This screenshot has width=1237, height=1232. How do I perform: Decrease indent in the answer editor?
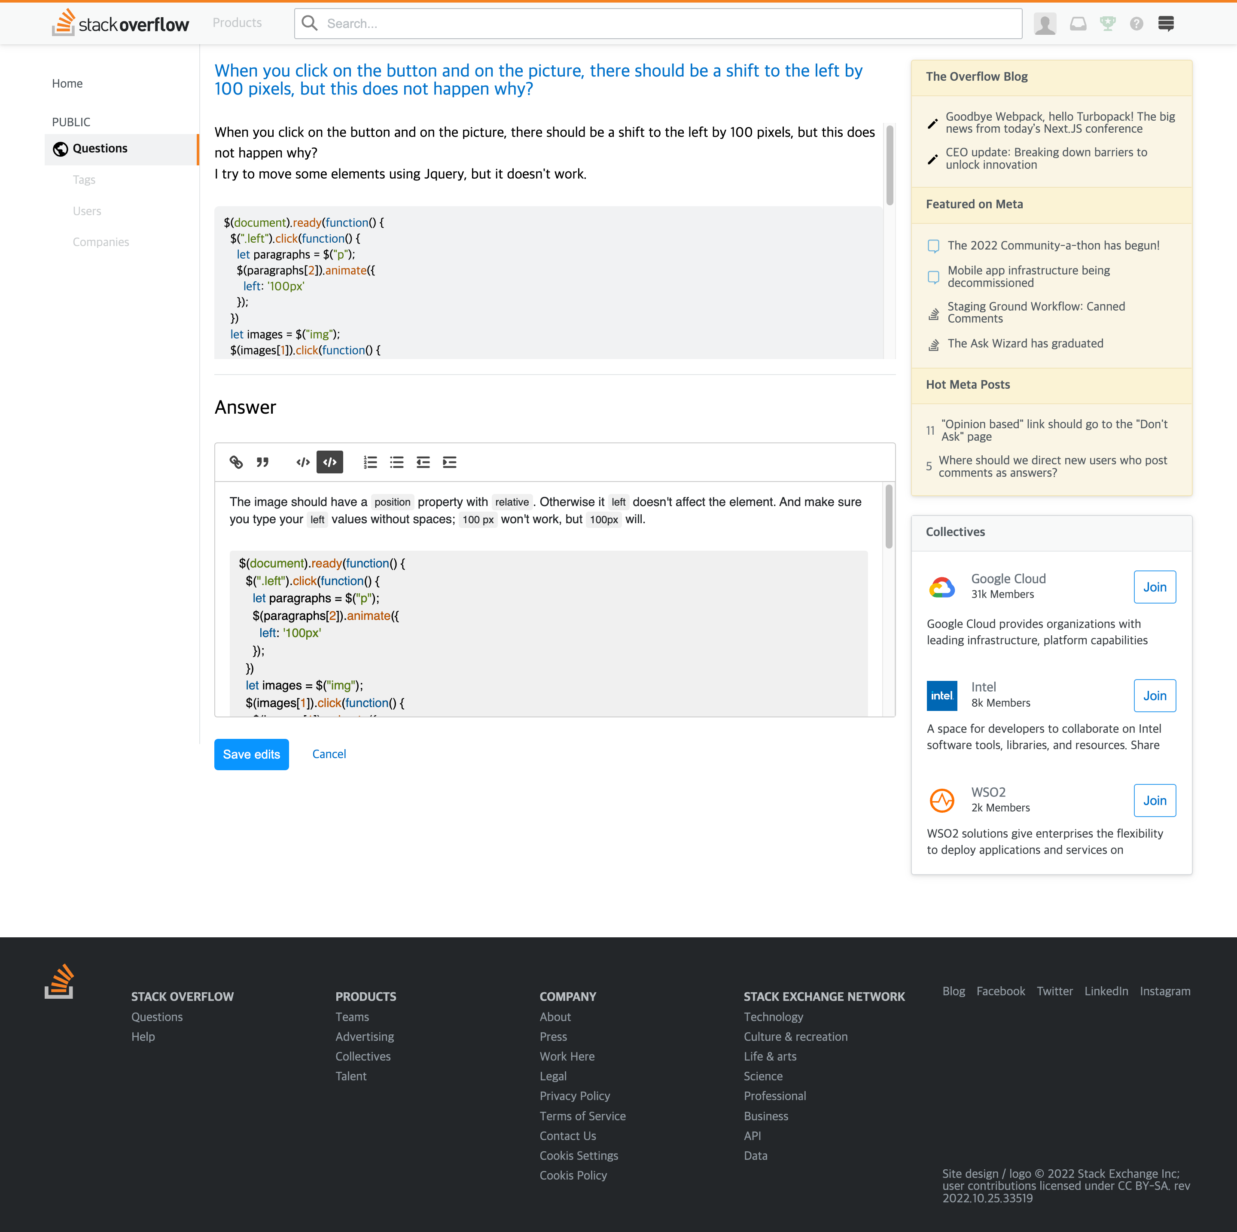coord(423,462)
